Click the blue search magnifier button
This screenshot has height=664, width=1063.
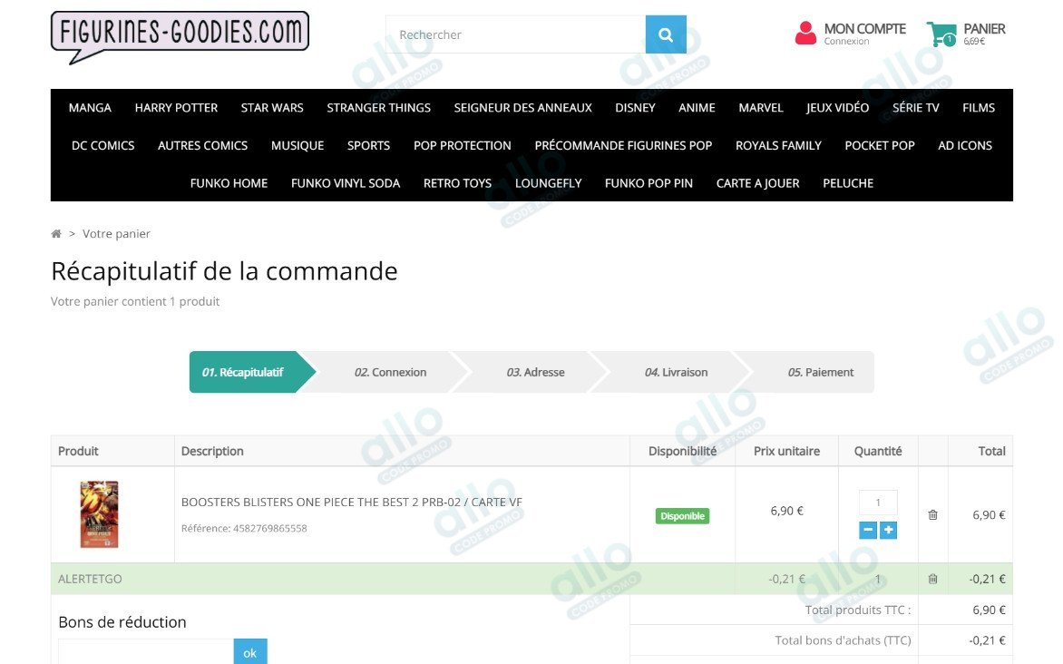[666, 34]
